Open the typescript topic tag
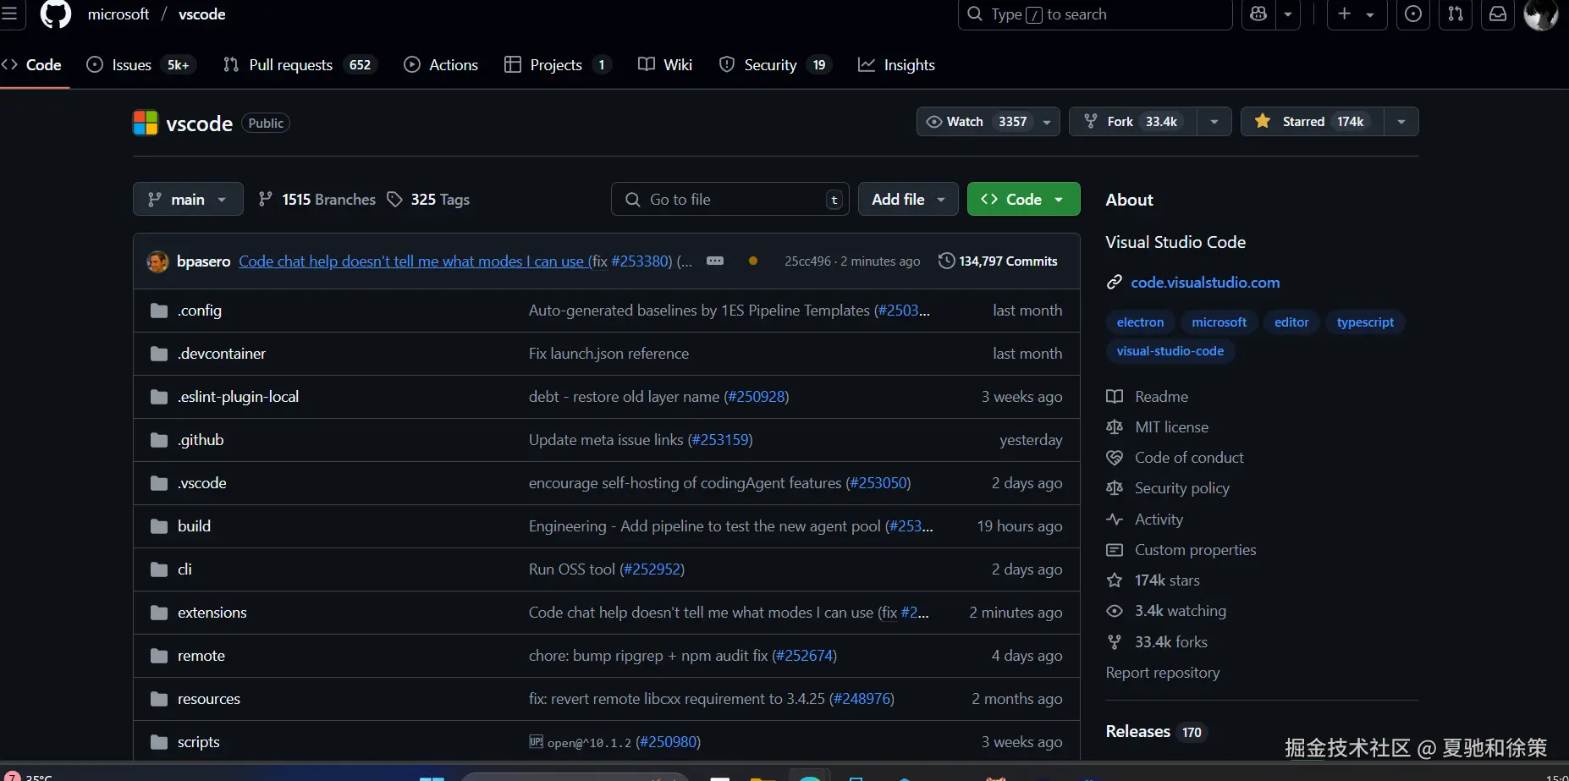The image size is (1569, 781). [1365, 322]
